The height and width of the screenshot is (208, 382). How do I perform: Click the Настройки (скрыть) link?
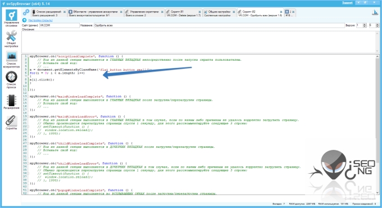pos(40,20)
